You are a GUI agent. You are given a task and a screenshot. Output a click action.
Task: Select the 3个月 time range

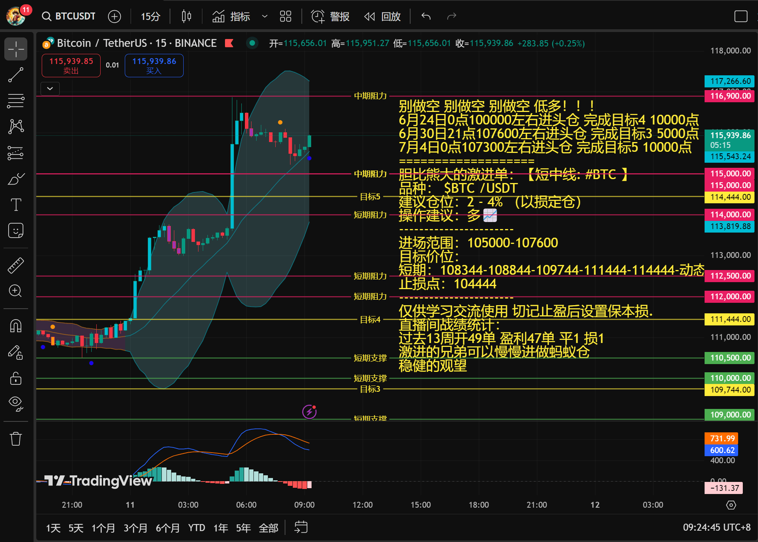coord(135,528)
